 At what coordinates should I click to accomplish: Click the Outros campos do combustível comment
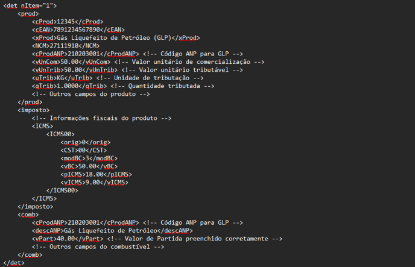pyautogui.click(x=98, y=247)
